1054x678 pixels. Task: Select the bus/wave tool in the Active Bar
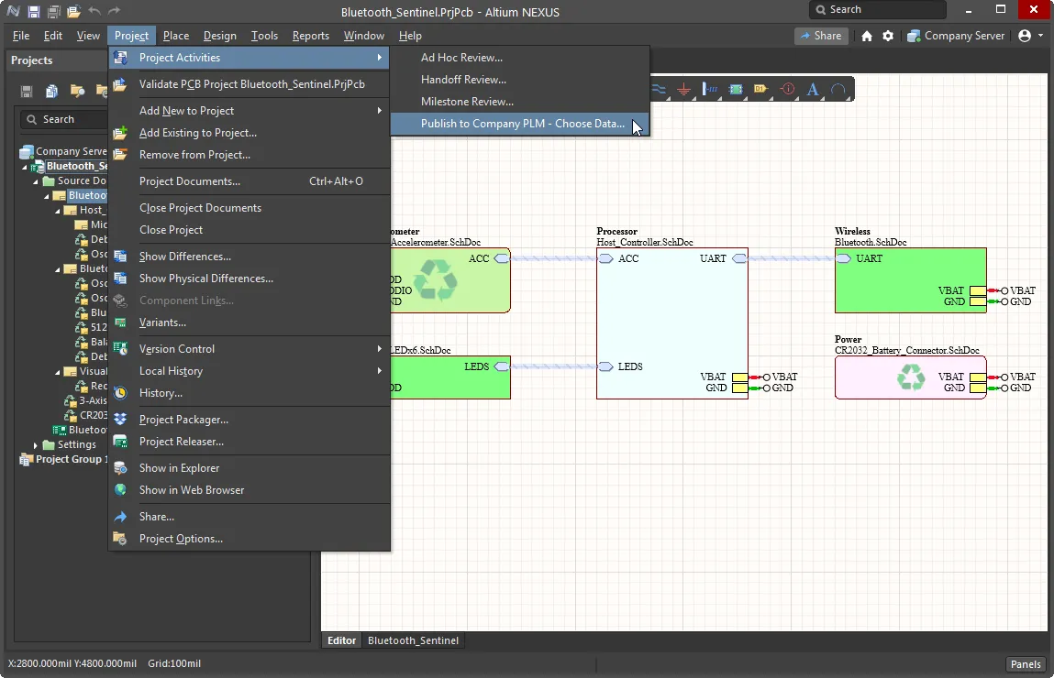[x=659, y=89]
